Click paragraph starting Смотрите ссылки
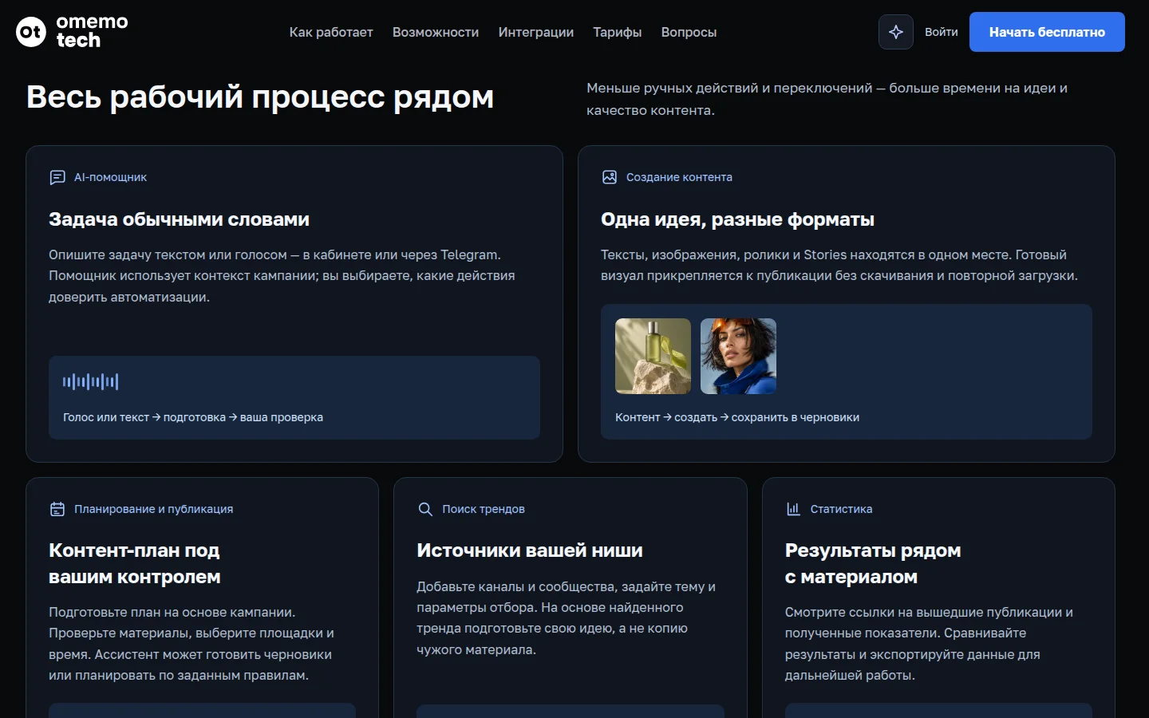The width and height of the screenshot is (1149, 718). (x=929, y=644)
